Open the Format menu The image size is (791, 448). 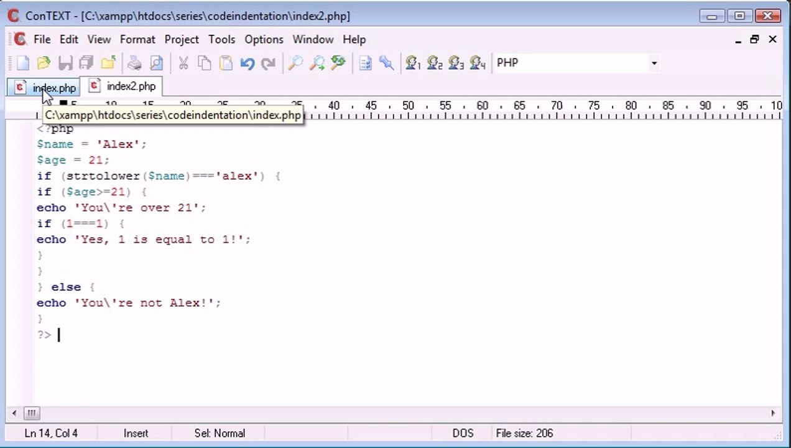tap(137, 39)
